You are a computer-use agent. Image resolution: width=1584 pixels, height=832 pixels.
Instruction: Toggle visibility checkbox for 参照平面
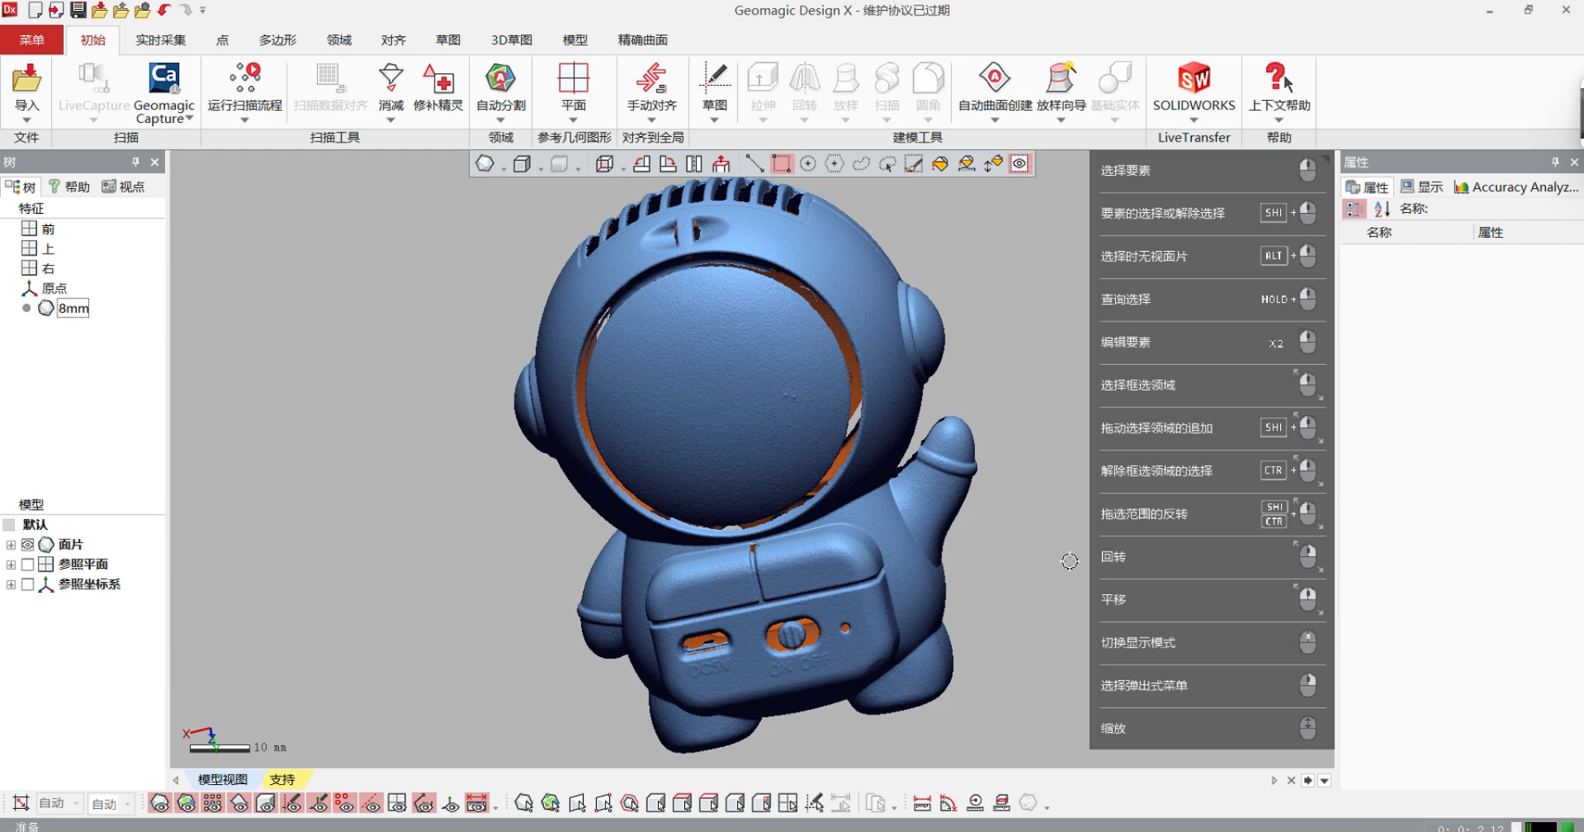(27, 564)
